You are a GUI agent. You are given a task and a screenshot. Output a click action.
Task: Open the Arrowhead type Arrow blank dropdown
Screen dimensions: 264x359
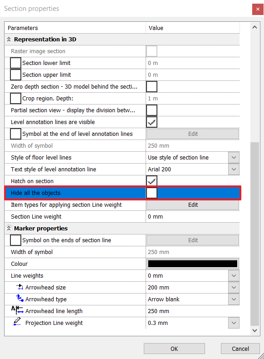[x=234, y=299]
